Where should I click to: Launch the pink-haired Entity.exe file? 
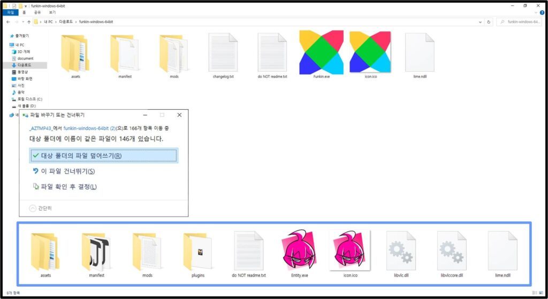(300, 253)
